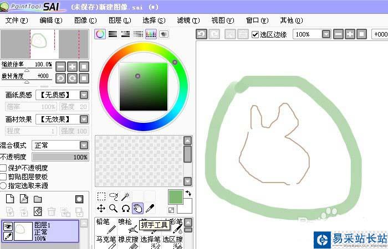Open the 编辑 menu
This screenshot has height=249, width=388.
(51, 20)
